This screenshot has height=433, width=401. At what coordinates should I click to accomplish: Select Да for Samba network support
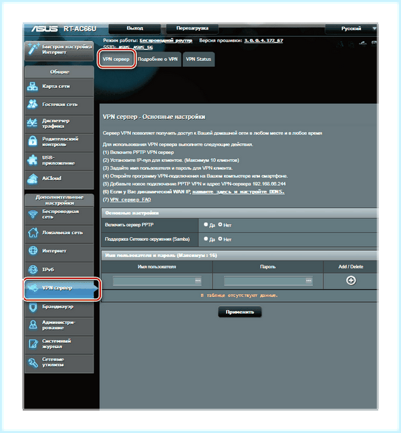pos(206,239)
